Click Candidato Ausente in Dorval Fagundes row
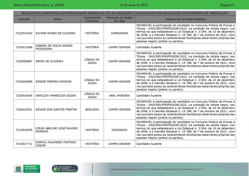 (149, 144)
